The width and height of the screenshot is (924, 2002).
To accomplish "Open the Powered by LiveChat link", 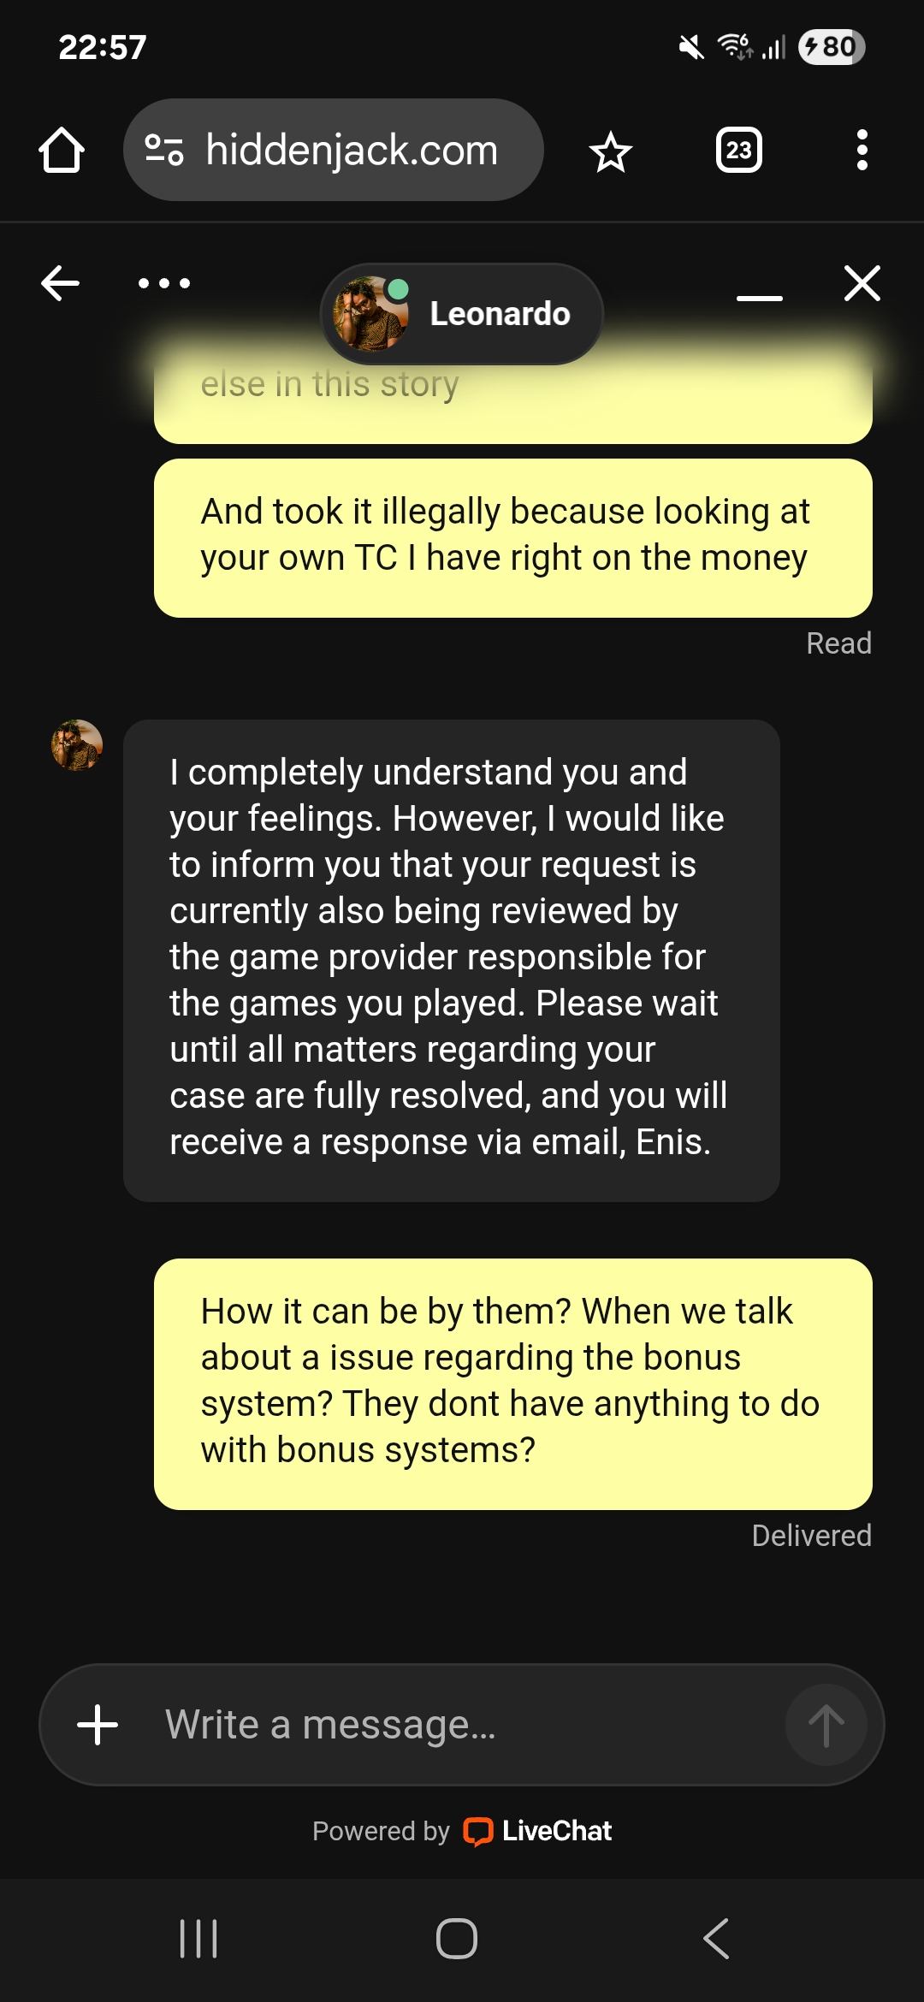I will [x=462, y=1831].
